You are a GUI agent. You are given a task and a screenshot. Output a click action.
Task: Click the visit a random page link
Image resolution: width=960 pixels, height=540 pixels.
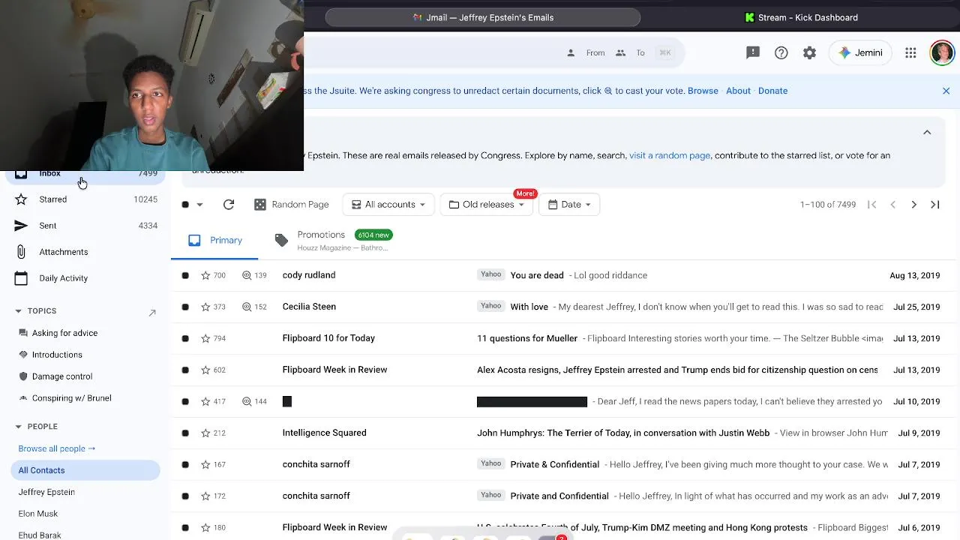click(x=670, y=155)
